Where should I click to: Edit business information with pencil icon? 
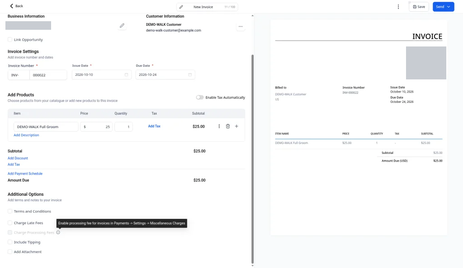tap(122, 26)
